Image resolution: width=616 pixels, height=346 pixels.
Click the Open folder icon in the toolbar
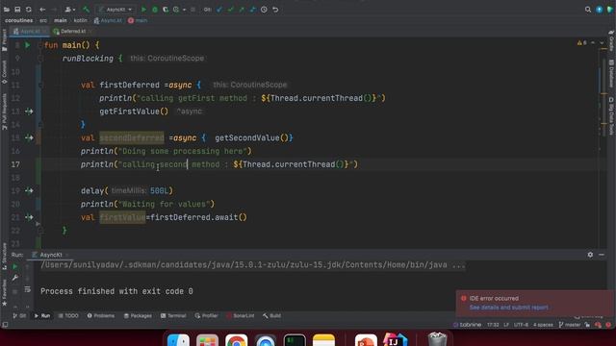(7, 10)
